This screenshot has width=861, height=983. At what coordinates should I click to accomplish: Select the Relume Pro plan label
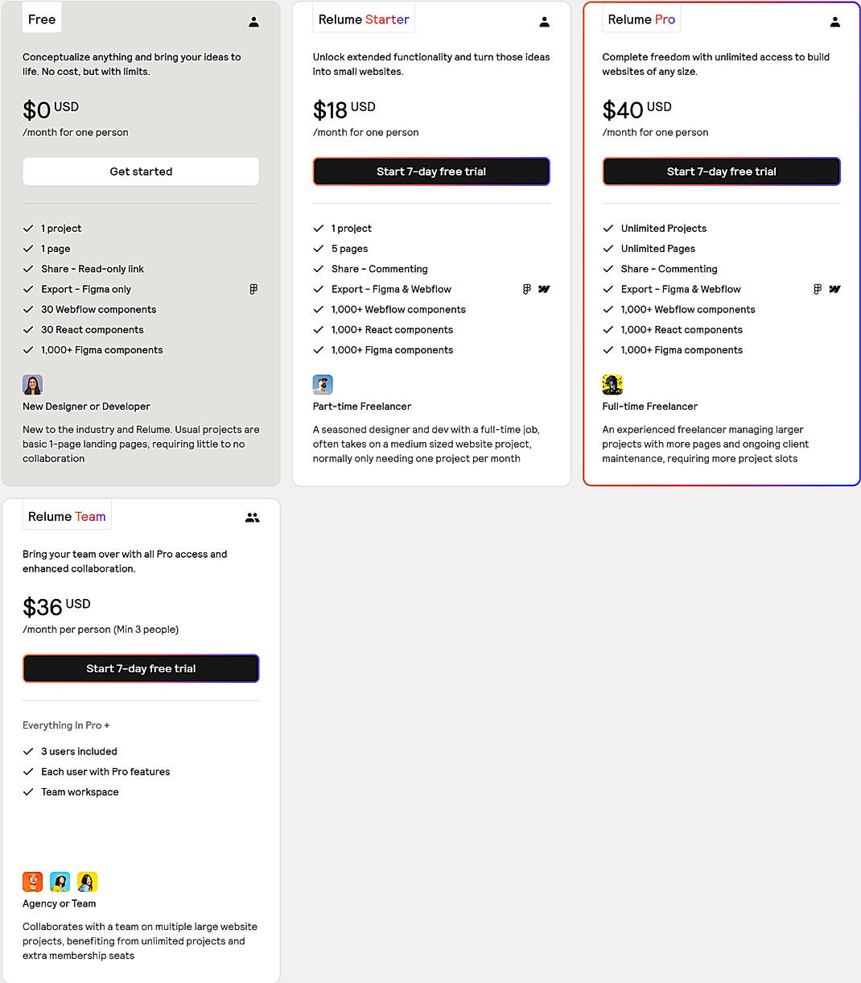point(641,19)
